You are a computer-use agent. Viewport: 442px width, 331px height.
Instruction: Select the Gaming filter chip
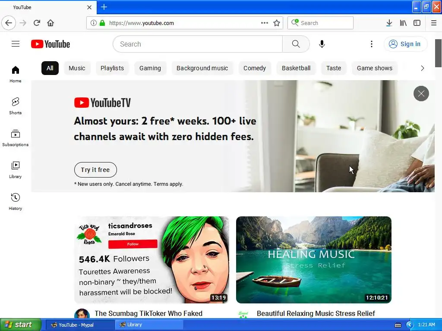point(150,68)
